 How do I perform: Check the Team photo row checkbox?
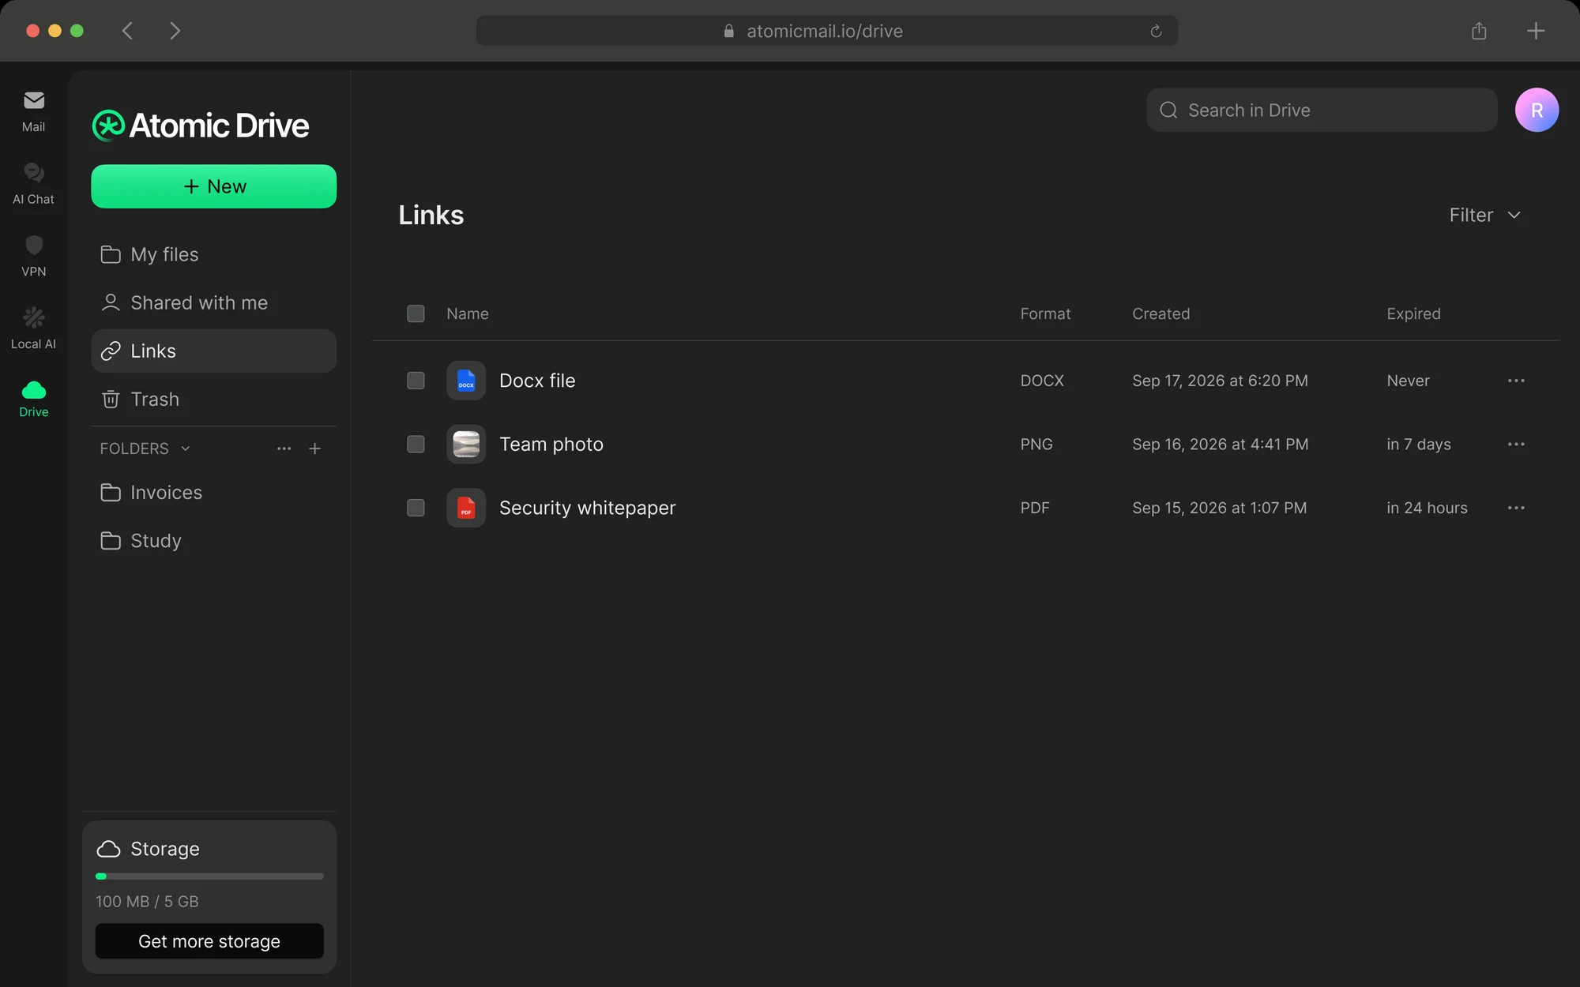point(416,445)
